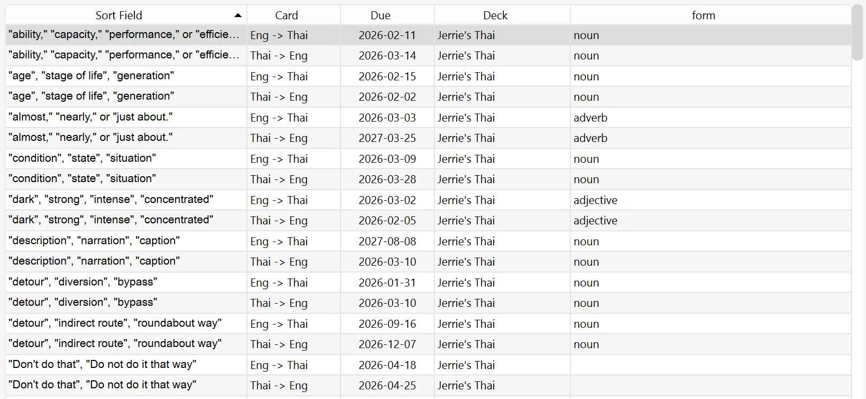Click the adjective form cell due 2026-03-02
This screenshot has width=866, height=399.
(595, 200)
